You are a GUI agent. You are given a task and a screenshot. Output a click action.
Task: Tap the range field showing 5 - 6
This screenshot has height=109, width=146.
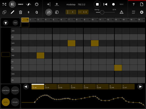coord(83,12)
